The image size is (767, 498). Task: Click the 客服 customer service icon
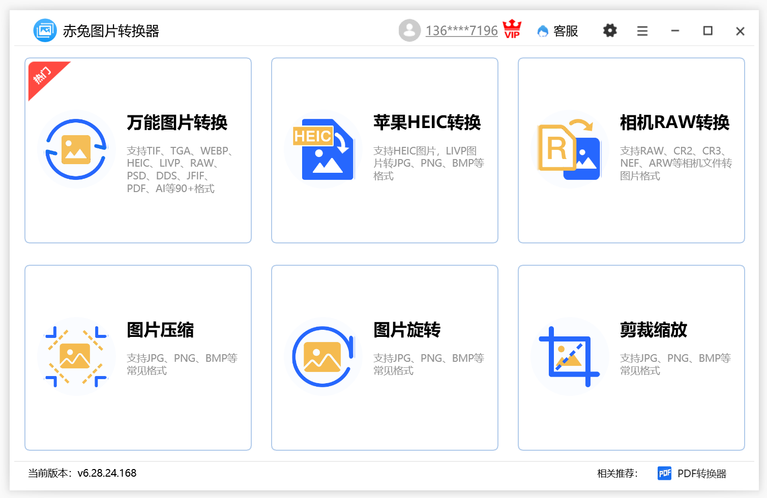point(543,31)
